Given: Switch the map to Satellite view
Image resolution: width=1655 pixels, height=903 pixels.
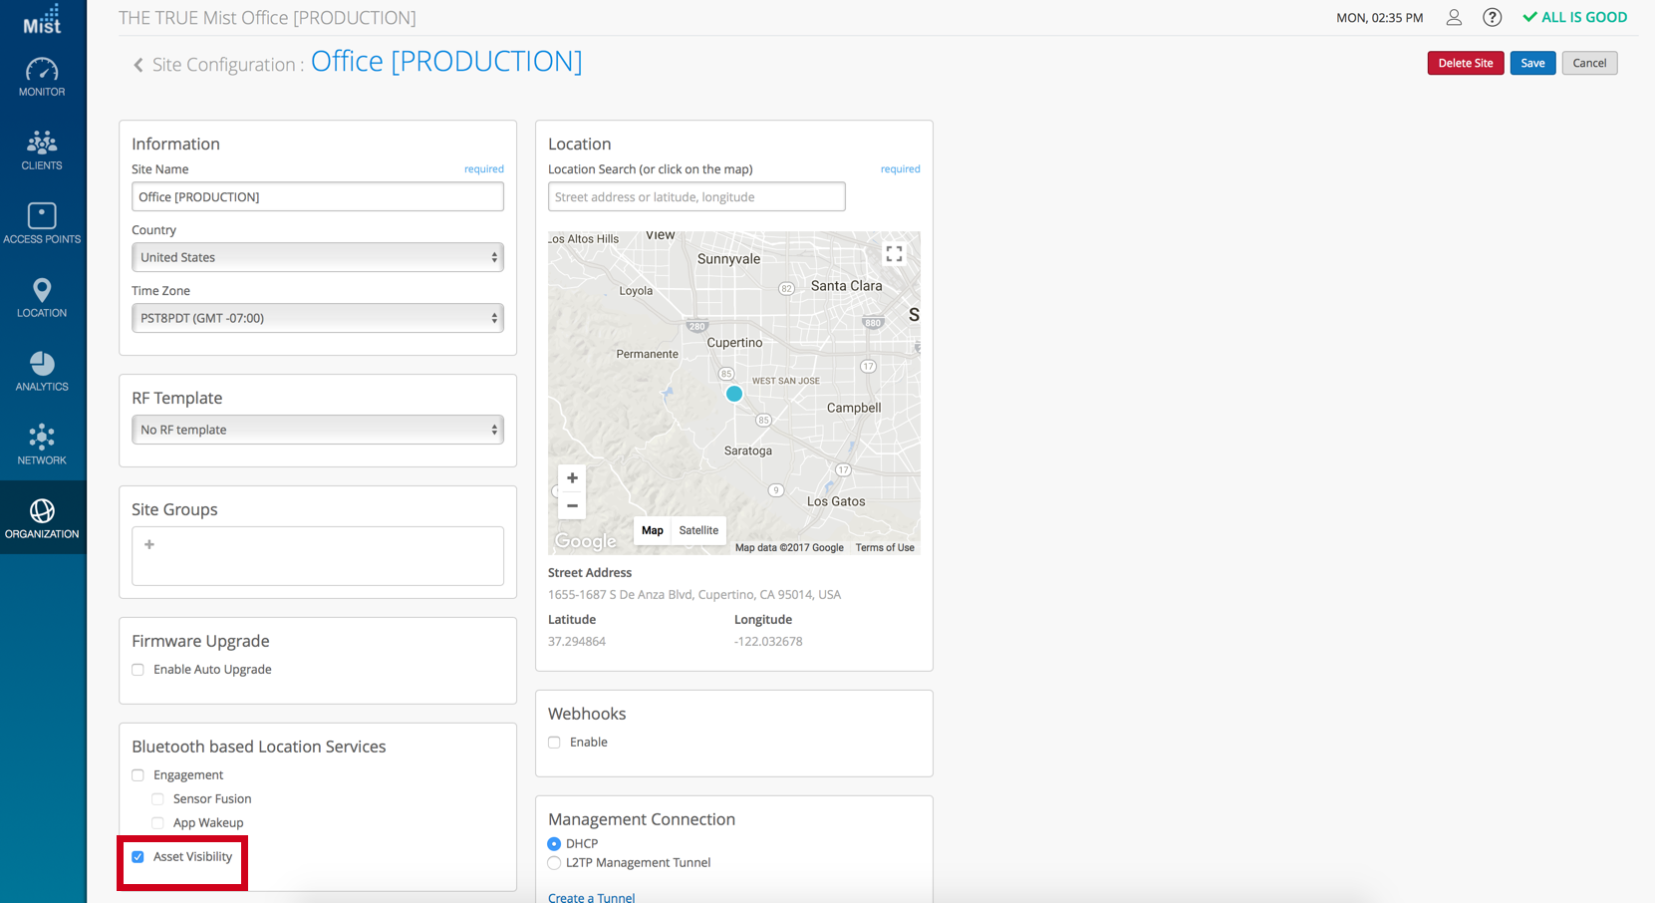Looking at the screenshot, I should (698, 530).
